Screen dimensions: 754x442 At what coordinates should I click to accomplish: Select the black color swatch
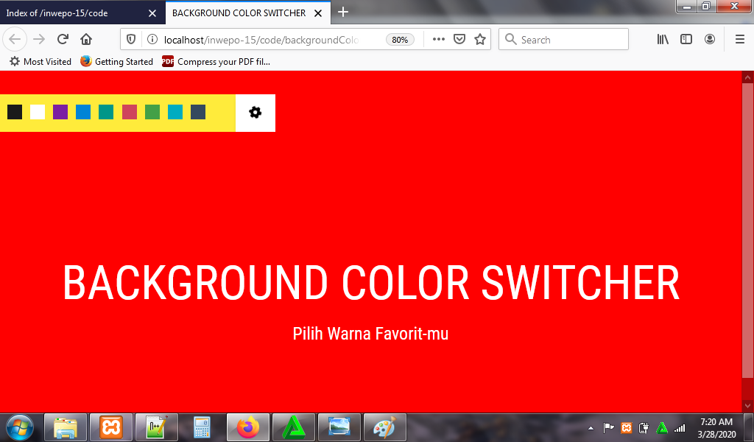tap(15, 112)
